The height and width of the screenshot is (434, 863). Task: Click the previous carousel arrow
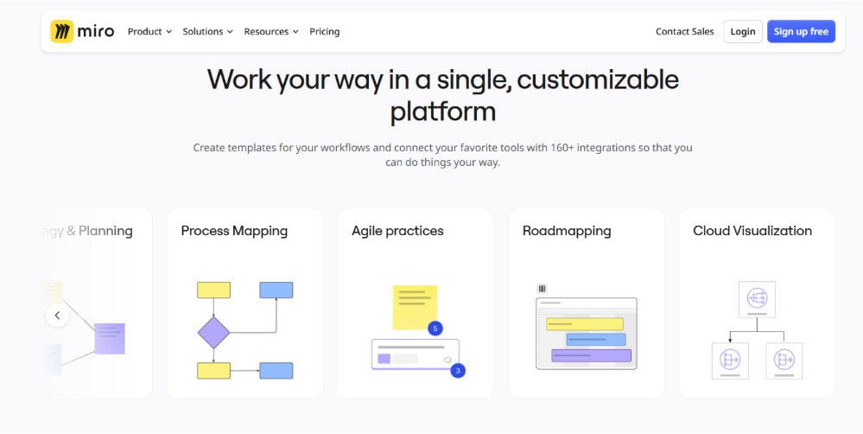pyautogui.click(x=57, y=316)
